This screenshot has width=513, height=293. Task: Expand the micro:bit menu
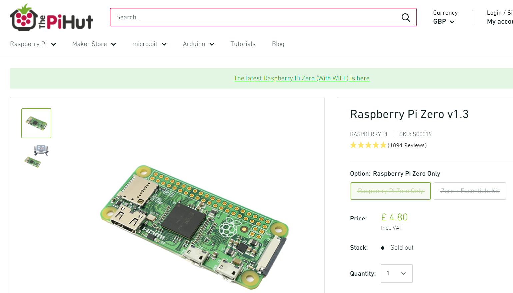pyautogui.click(x=149, y=44)
